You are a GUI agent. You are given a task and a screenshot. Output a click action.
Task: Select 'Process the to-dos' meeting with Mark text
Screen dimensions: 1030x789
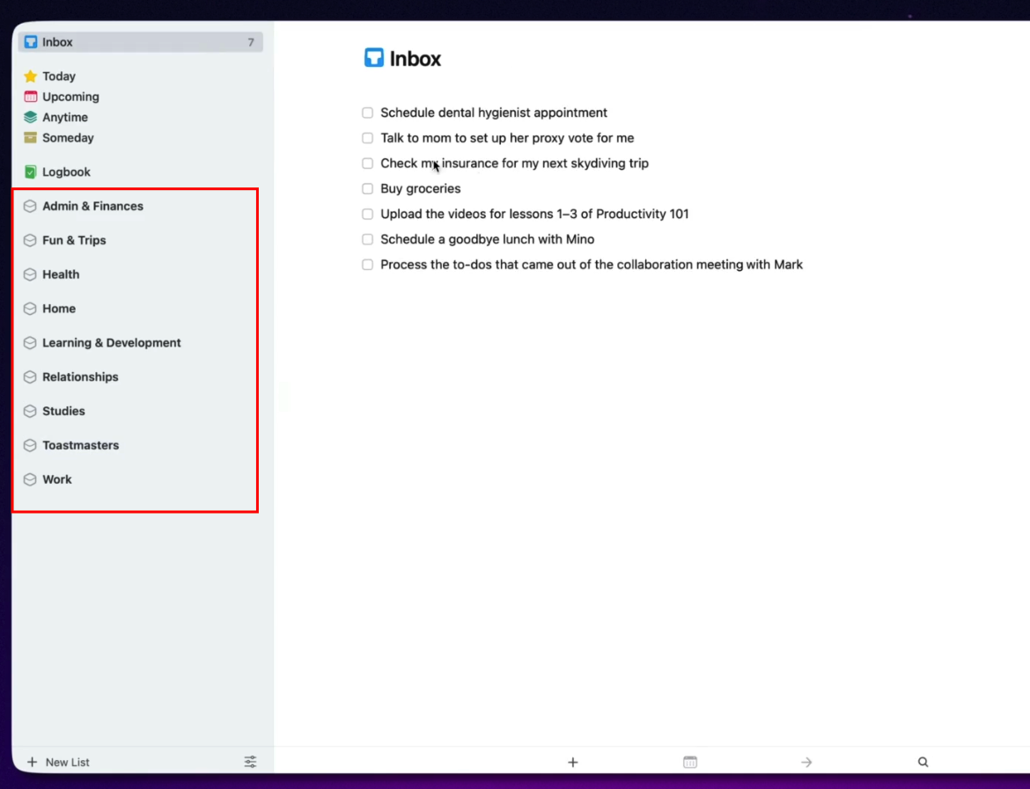(x=592, y=265)
